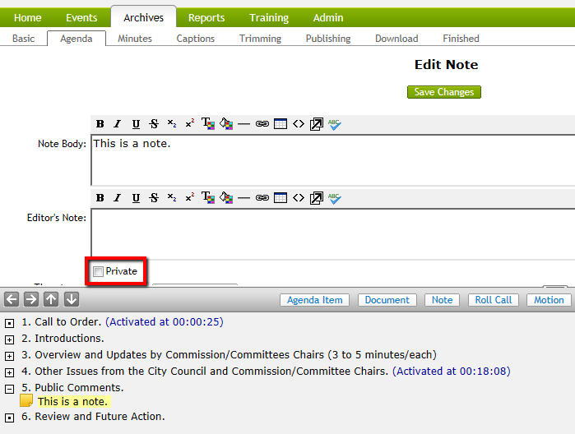Switch to the Publishing sub-tab
This screenshot has height=434, width=575.
tap(328, 39)
